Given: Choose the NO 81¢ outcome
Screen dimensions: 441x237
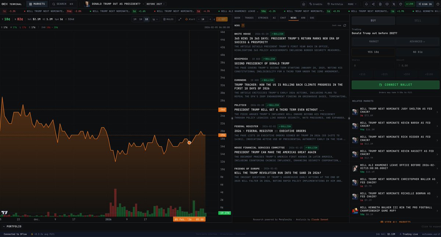Looking at the screenshot, I should tap(417, 52).
